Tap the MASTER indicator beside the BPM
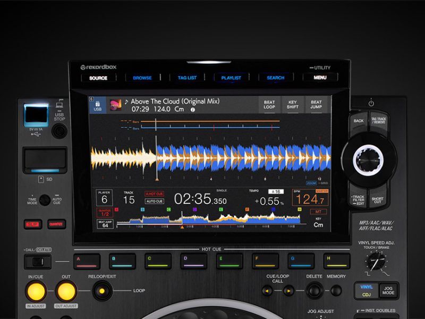The height and width of the screenshot is (319, 425). tap(322, 191)
